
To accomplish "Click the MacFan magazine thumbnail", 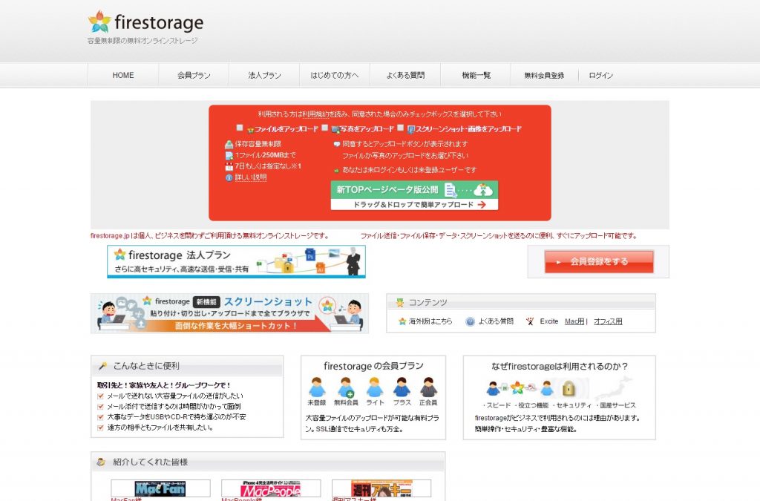I will (160, 488).
